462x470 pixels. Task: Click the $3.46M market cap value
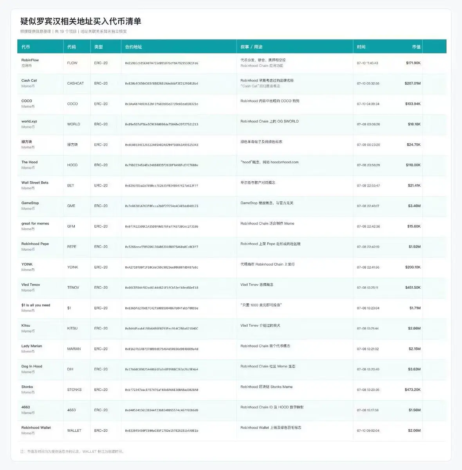point(414,206)
